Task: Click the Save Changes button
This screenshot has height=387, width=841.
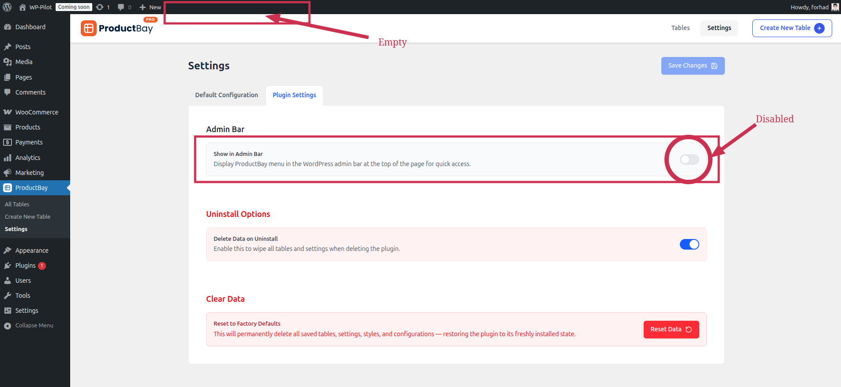Action: 693,66
